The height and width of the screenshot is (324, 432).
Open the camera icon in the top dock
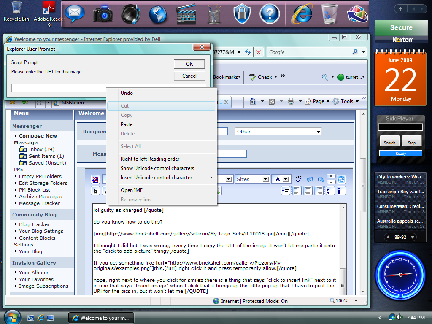tap(103, 14)
